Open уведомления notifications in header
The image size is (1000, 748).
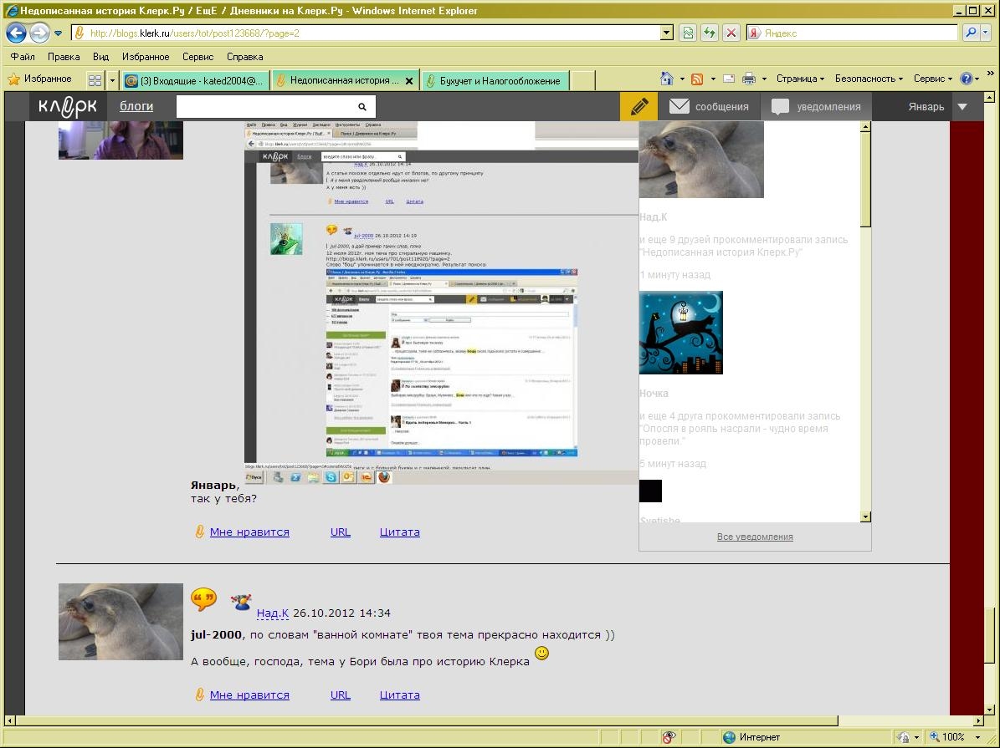817,106
